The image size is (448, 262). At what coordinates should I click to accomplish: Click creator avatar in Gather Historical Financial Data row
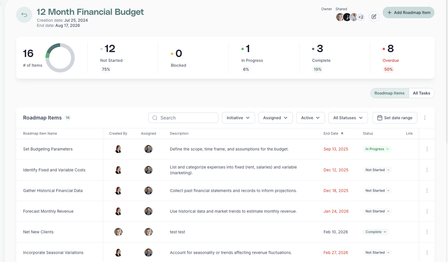coord(118,191)
